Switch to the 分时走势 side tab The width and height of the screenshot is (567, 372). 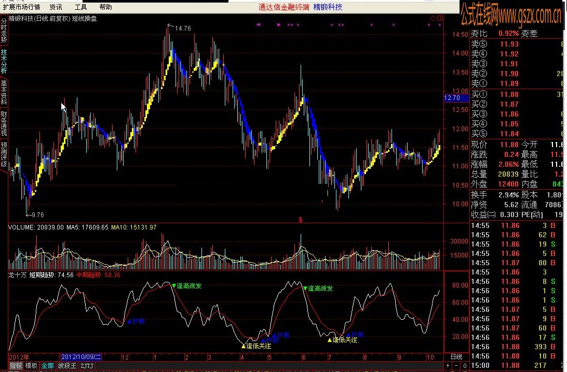point(4,31)
